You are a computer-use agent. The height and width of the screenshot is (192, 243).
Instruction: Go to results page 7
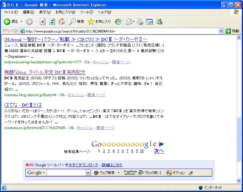coord(127,151)
